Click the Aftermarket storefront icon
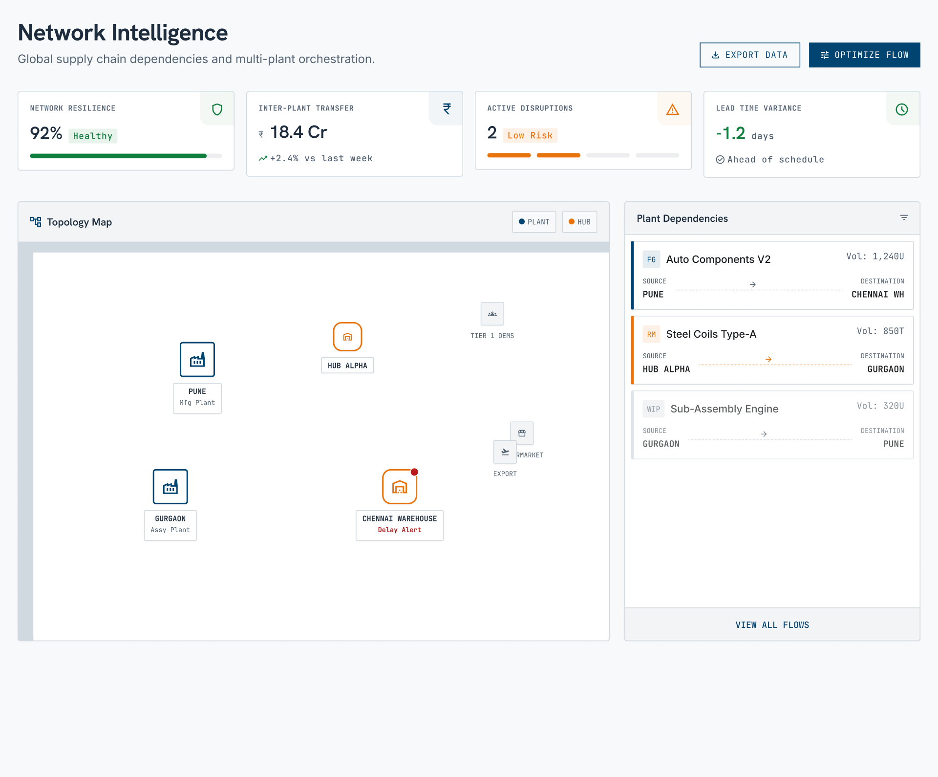 point(522,433)
